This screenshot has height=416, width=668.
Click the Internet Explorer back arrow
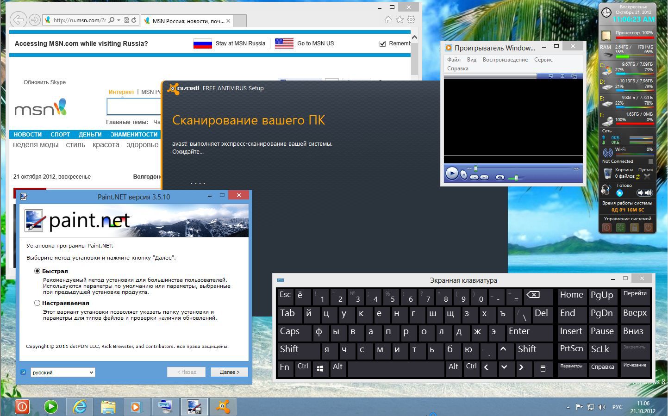click(18, 19)
